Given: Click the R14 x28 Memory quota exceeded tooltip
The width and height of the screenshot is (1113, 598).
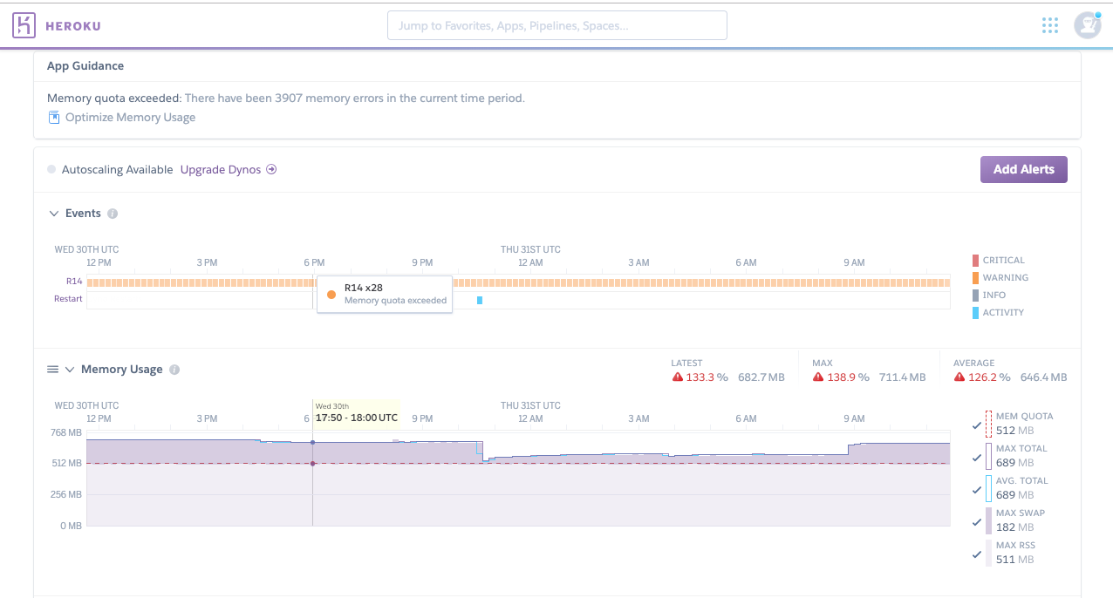Looking at the screenshot, I should pyautogui.click(x=385, y=295).
